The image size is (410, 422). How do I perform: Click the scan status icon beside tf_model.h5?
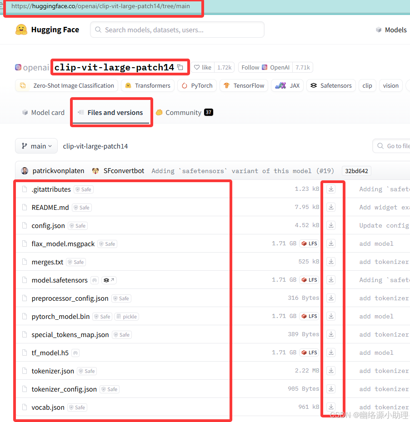[76, 353]
